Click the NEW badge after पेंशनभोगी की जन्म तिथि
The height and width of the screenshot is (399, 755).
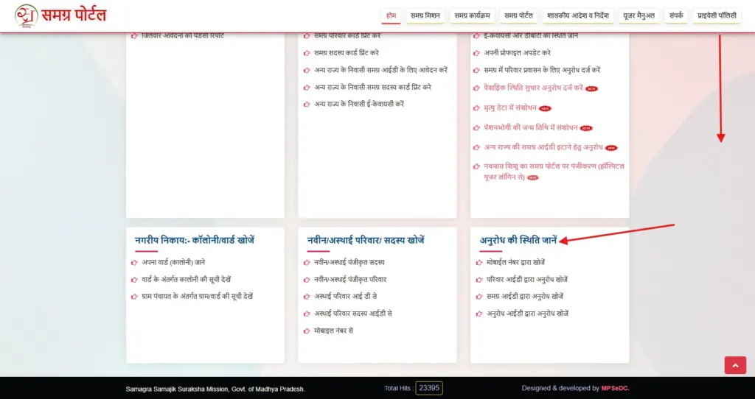point(586,128)
